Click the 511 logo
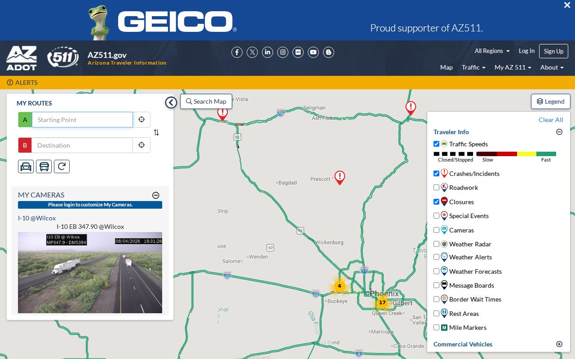The image size is (575, 359). point(63,57)
